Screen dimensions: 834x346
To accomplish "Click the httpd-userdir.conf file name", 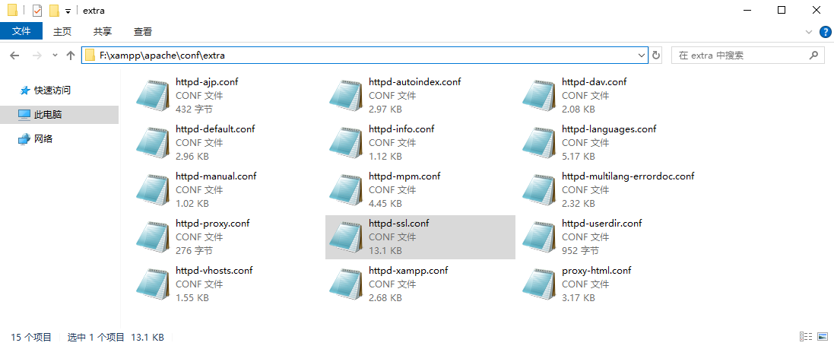I will coord(602,223).
